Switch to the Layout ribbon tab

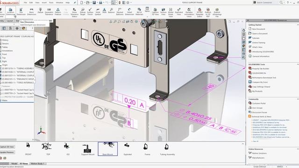(10, 21)
